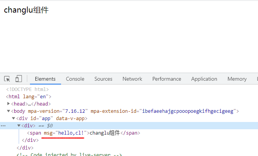Select the html lang en line
The height and width of the screenshot is (156, 258).
[x=29, y=96]
